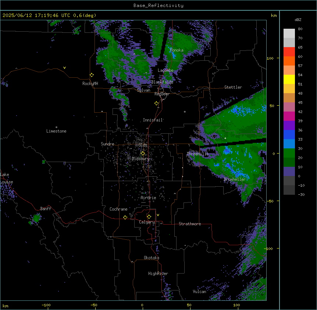Click the Innisfail label
The width and height of the screenshot is (317, 310).
153,120
